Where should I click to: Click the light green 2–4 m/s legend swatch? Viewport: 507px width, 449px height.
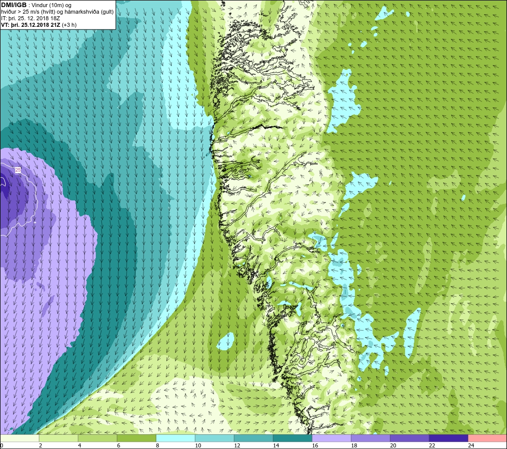[x=58, y=438]
